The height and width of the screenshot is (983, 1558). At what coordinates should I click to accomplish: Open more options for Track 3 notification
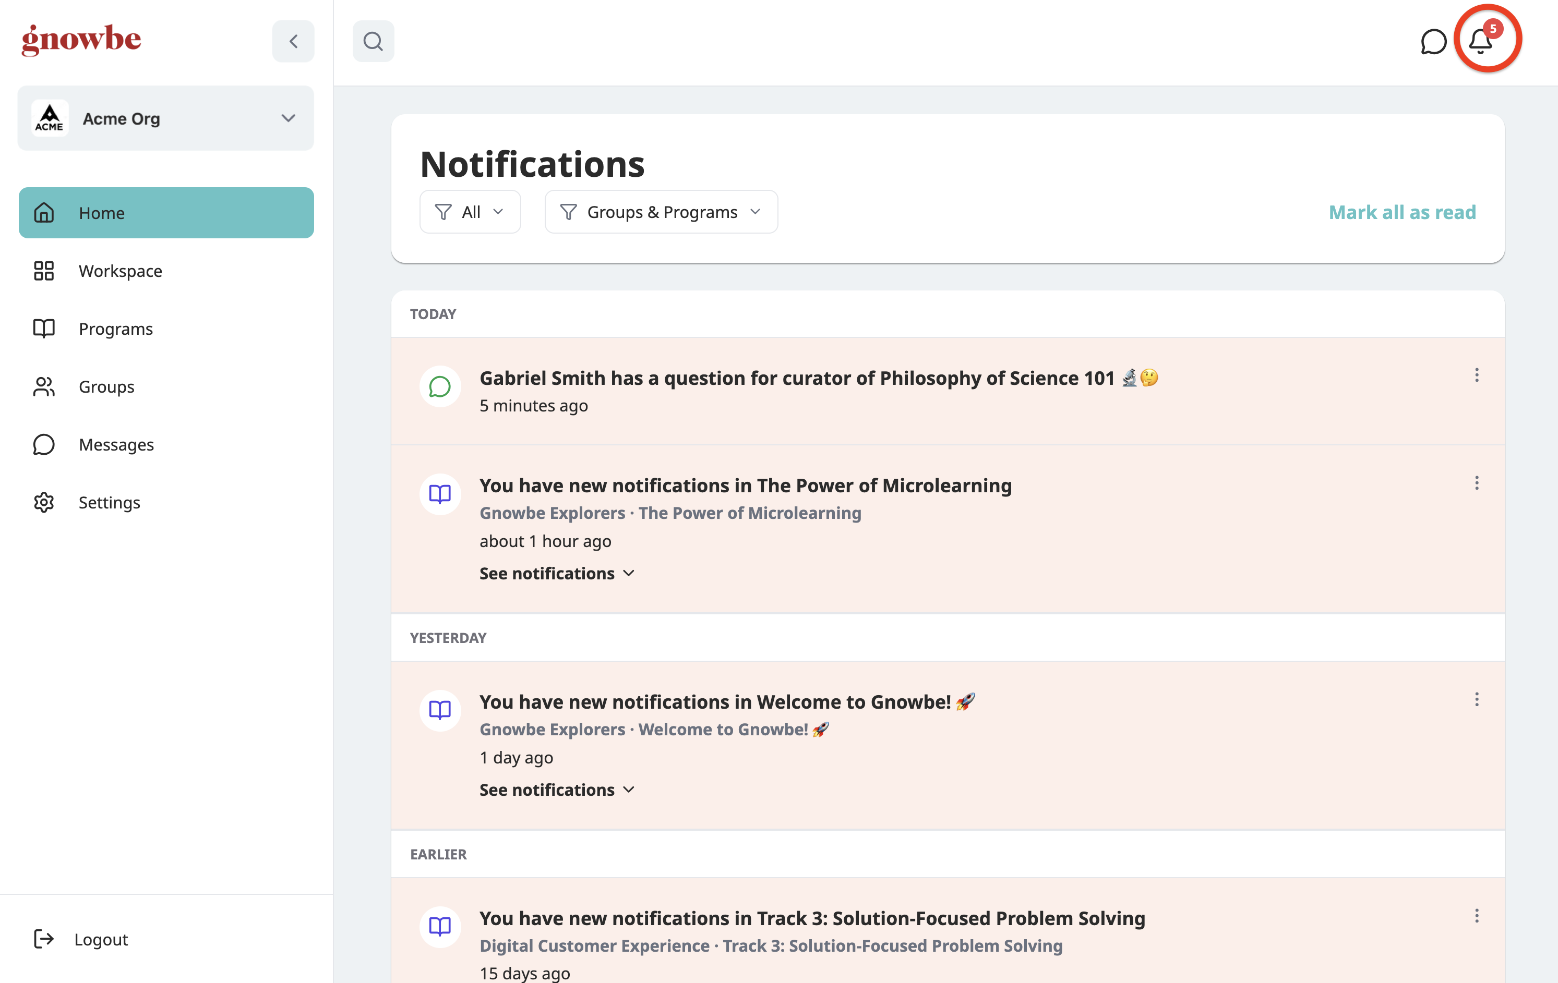pos(1477,916)
